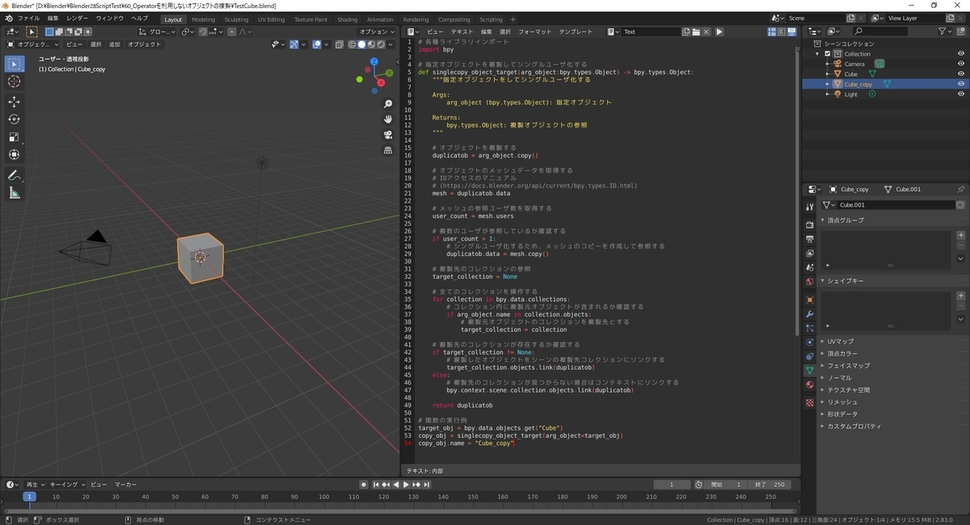
Task: Open text editor Format menu
Action: pyautogui.click(x=534, y=31)
